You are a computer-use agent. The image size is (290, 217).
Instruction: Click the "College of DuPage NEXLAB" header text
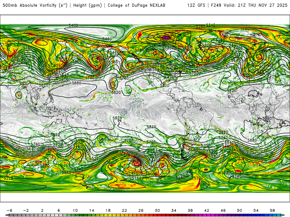coord(137,5)
